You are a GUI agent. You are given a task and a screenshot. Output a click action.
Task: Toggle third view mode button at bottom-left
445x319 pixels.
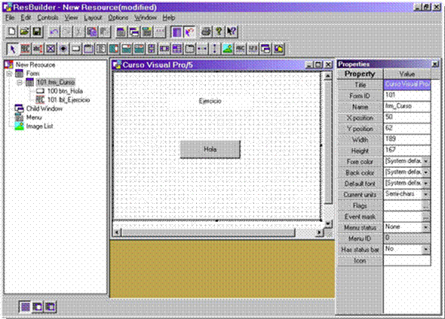(x=51, y=306)
